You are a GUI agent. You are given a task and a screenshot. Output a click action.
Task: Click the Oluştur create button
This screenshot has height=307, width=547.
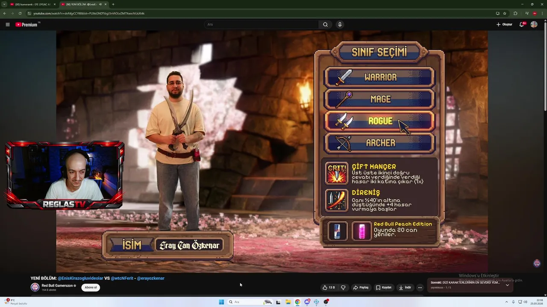click(504, 24)
